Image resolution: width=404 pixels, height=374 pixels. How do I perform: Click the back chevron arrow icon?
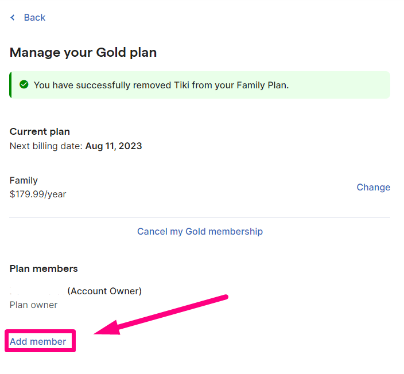(x=13, y=18)
